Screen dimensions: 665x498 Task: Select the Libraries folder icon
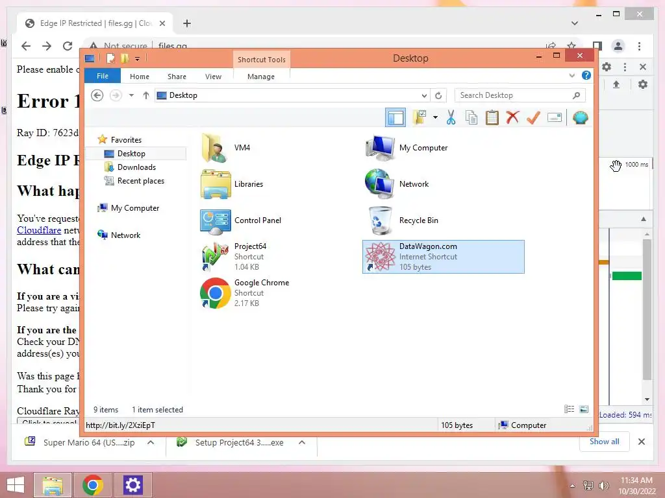(x=216, y=184)
